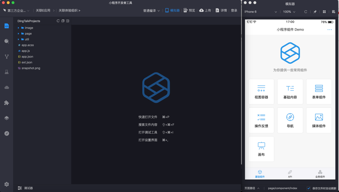Click the debugger toggle icon in the bottom bar
Viewport: 339px width, 192px height.
[x=20, y=188]
